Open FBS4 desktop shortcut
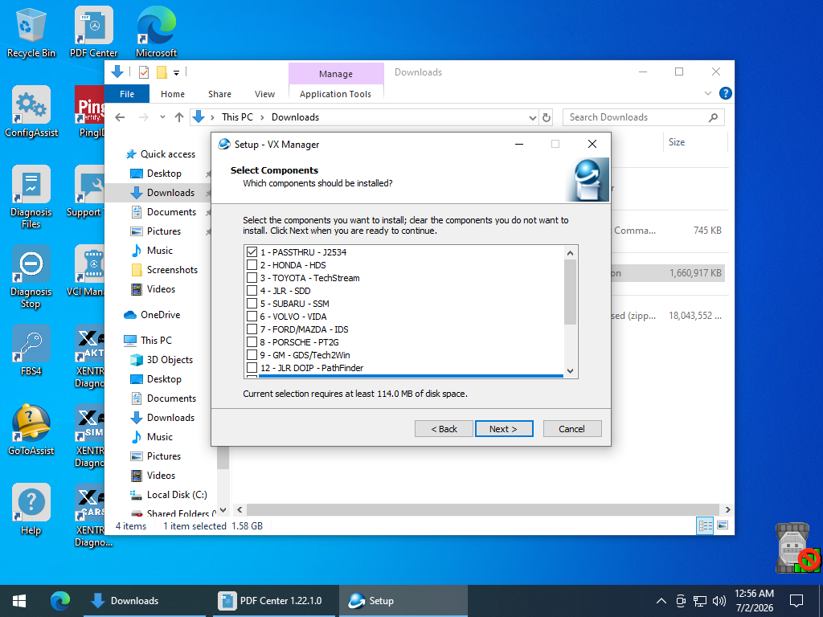 pyautogui.click(x=31, y=350)
